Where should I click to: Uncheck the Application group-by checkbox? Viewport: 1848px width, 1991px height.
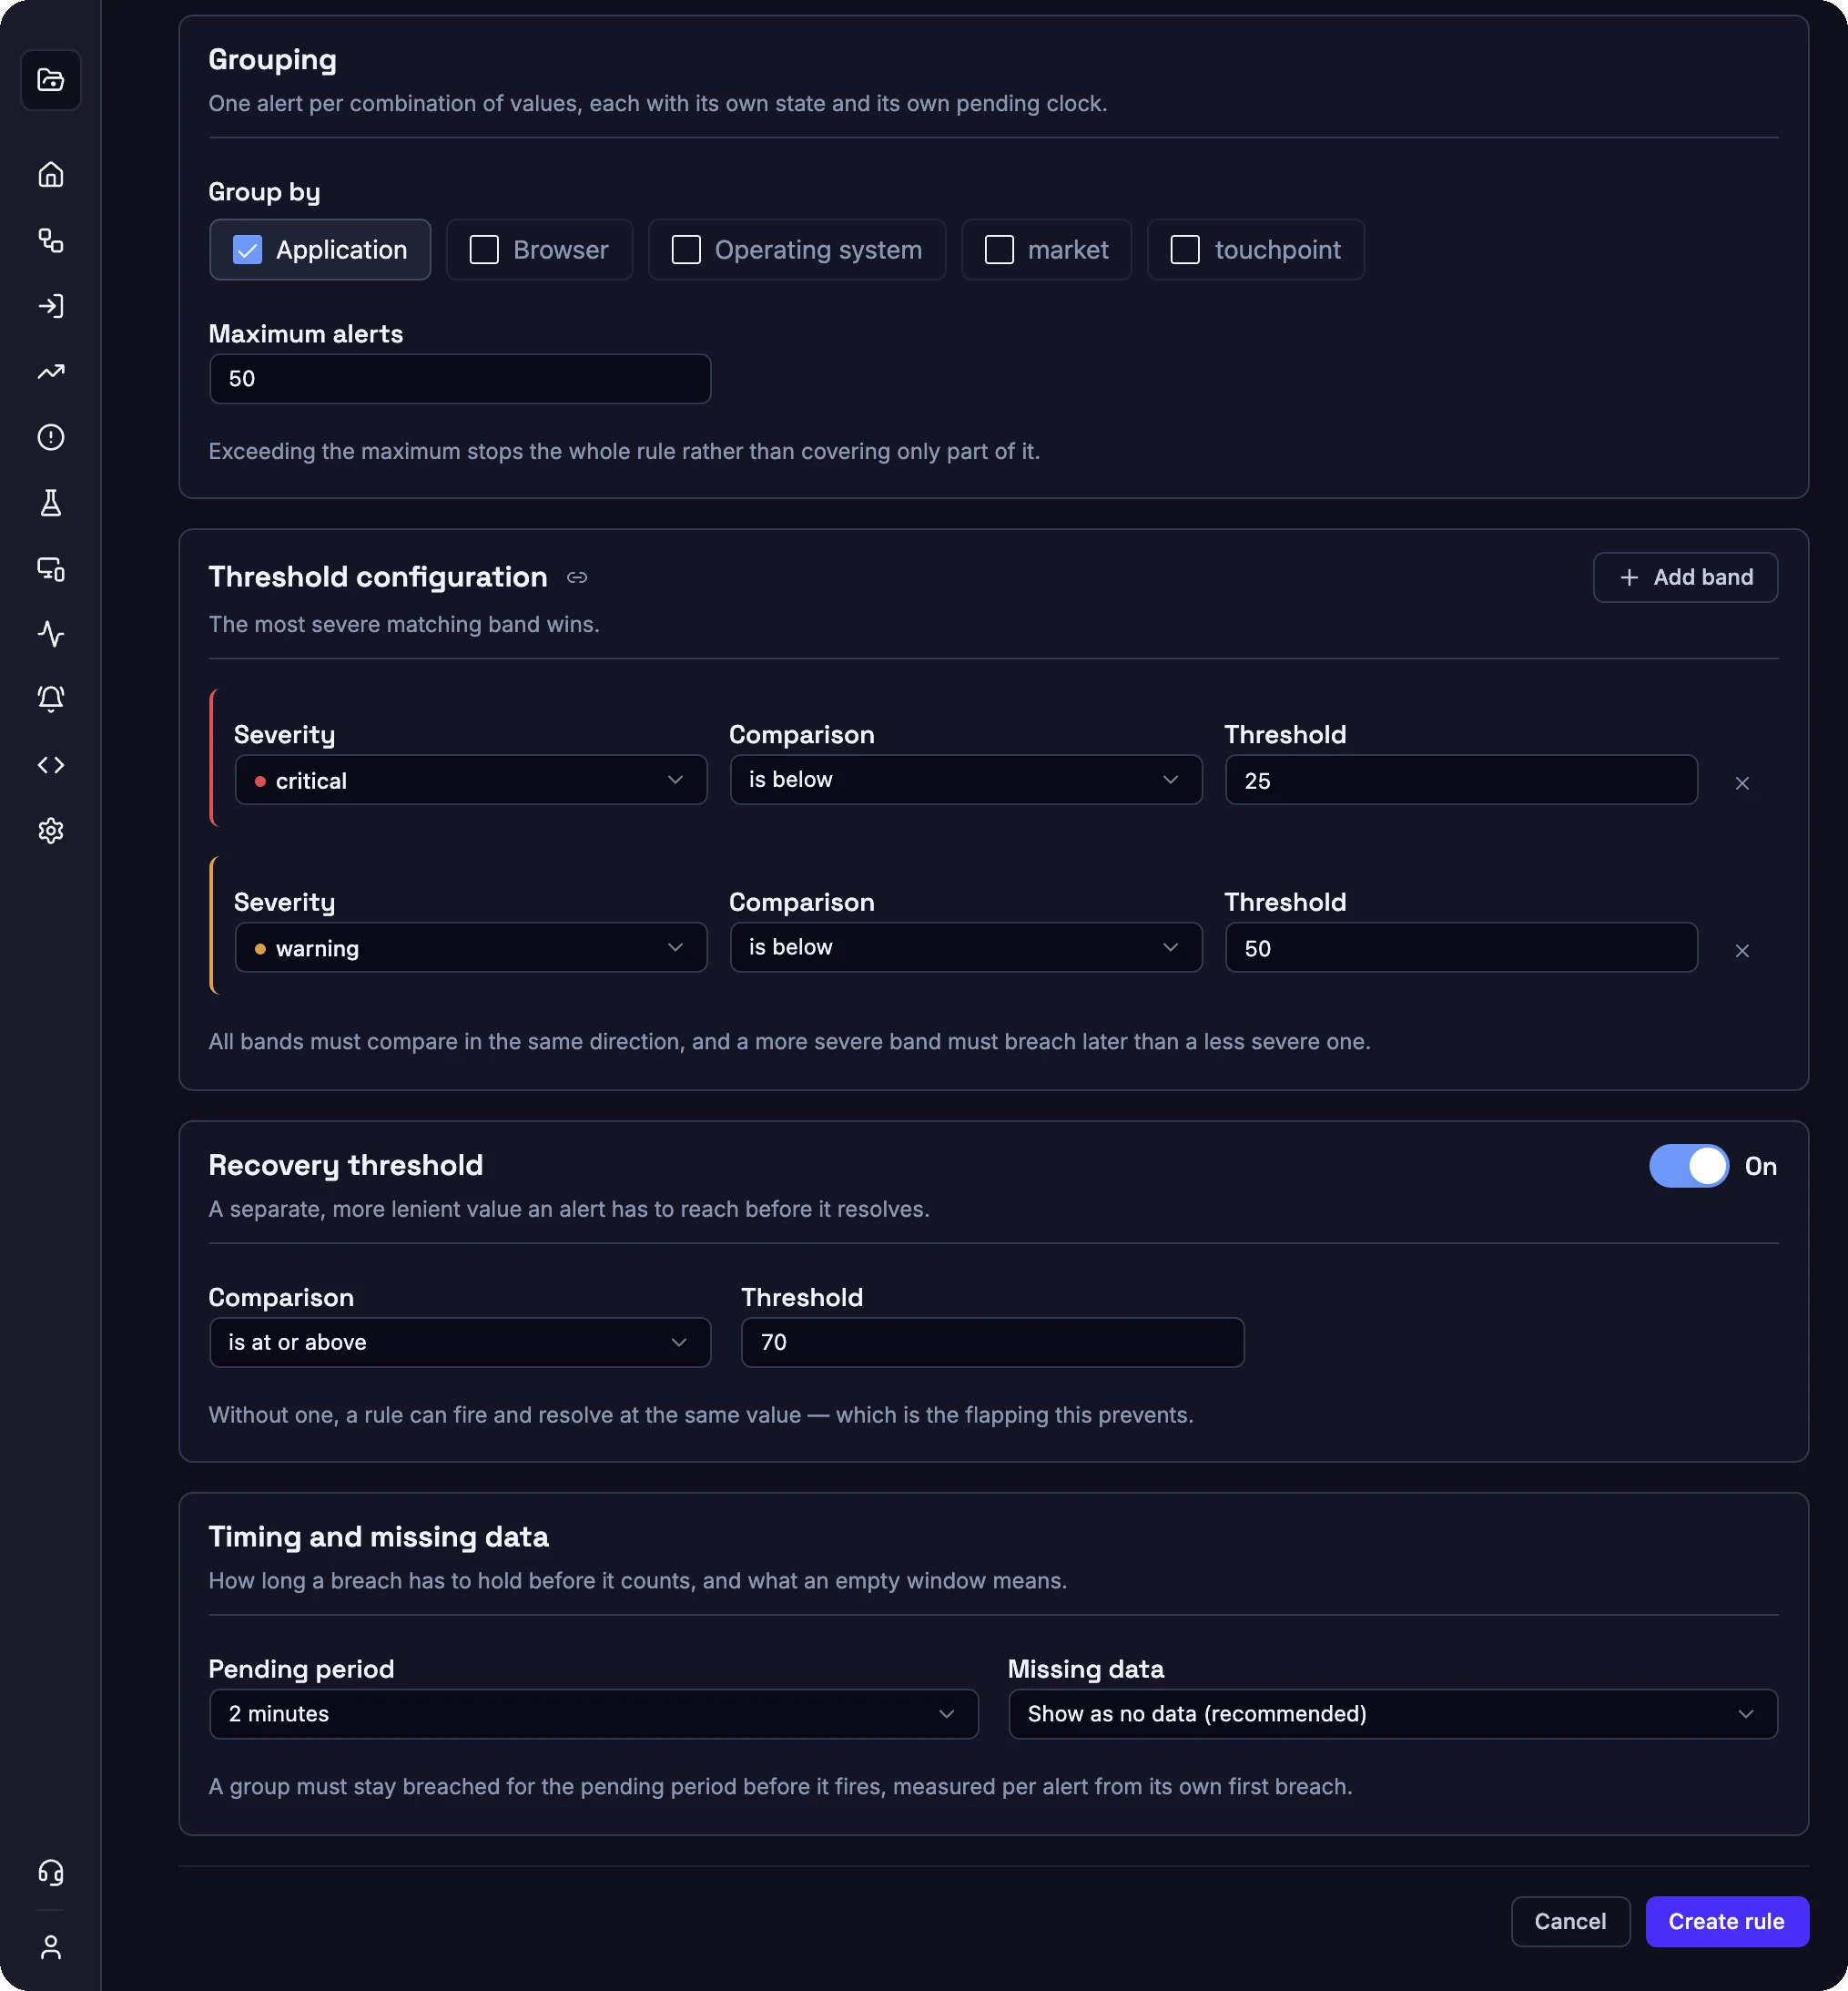[320, 250]
